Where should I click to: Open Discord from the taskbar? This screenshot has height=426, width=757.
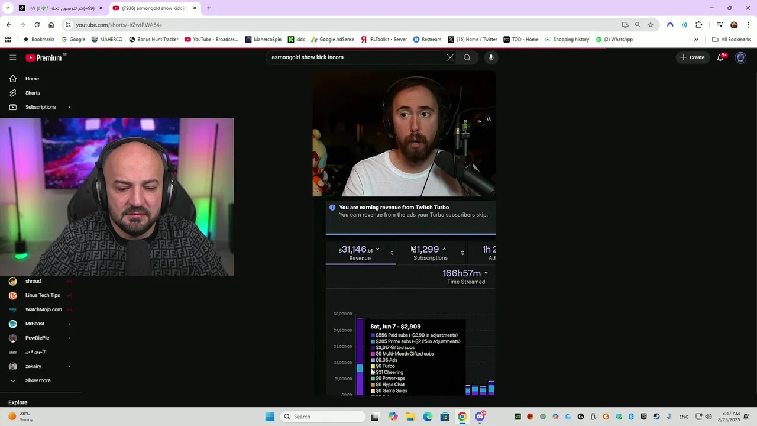(x=480, y=417)
